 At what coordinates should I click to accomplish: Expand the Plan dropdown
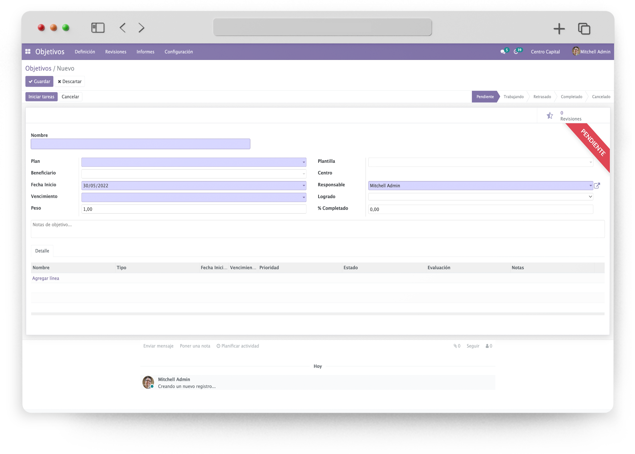[x=304, y=162]
